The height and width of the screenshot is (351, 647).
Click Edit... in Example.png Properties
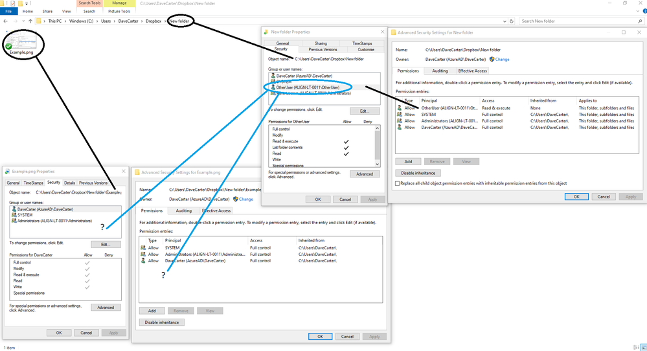tap(106, 245)
